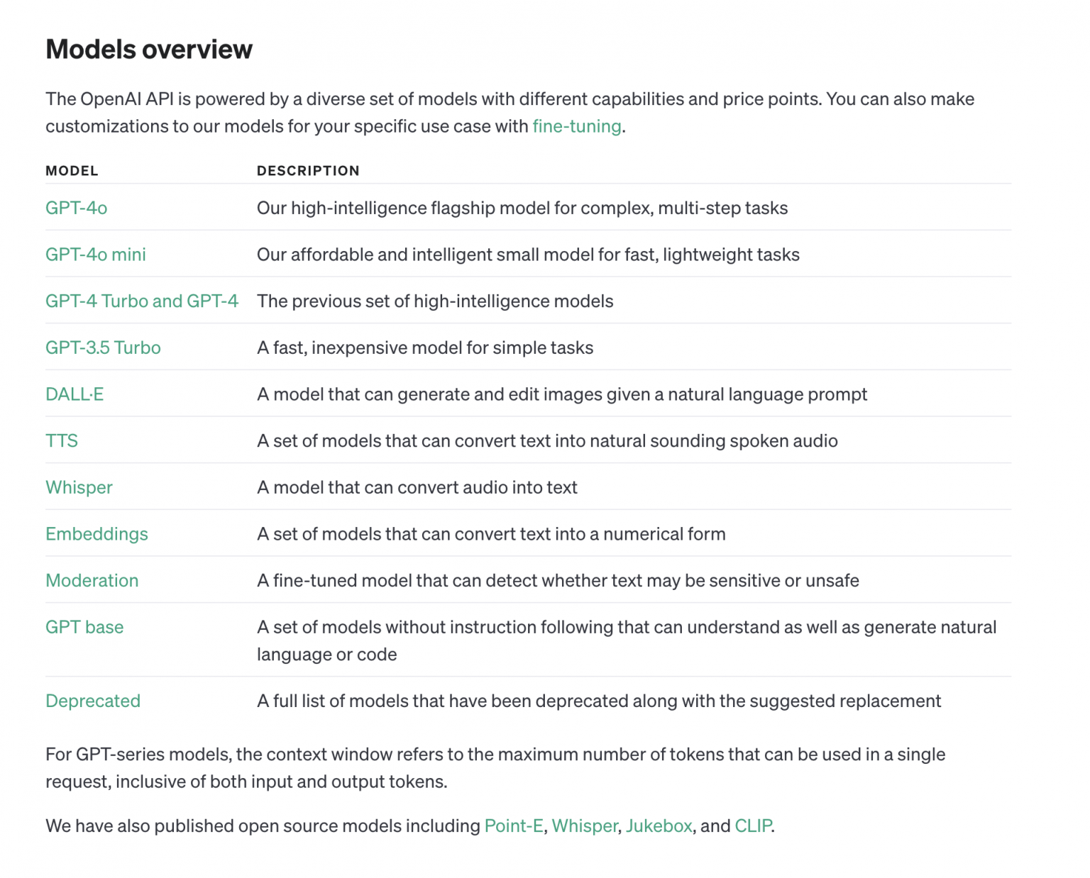
Task: Go to the GPT-4o mini model page
Action: (95, 255)
